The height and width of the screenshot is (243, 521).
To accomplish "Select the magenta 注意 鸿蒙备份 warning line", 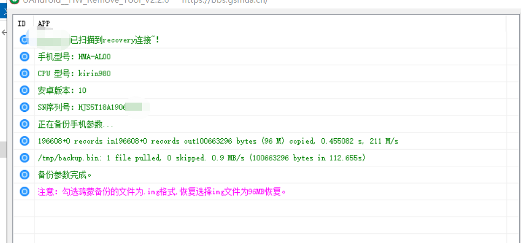I will tap(162, 192).
